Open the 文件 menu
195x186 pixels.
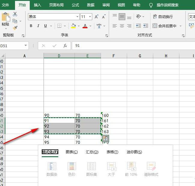[5, 5]
